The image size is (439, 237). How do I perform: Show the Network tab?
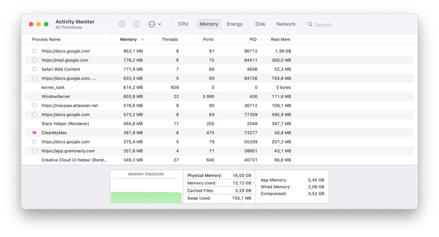point(286,24)
